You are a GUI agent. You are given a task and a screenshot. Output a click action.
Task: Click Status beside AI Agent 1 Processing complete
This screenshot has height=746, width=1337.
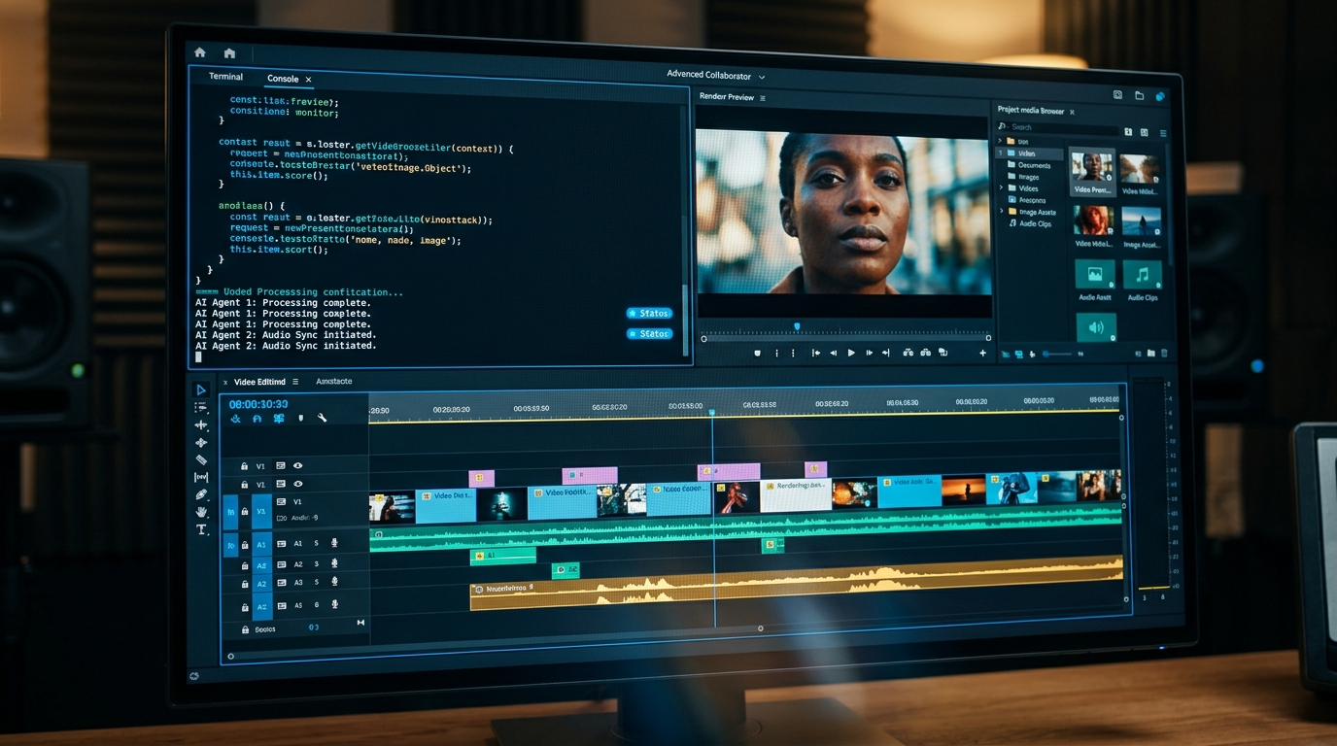(649, 313)
